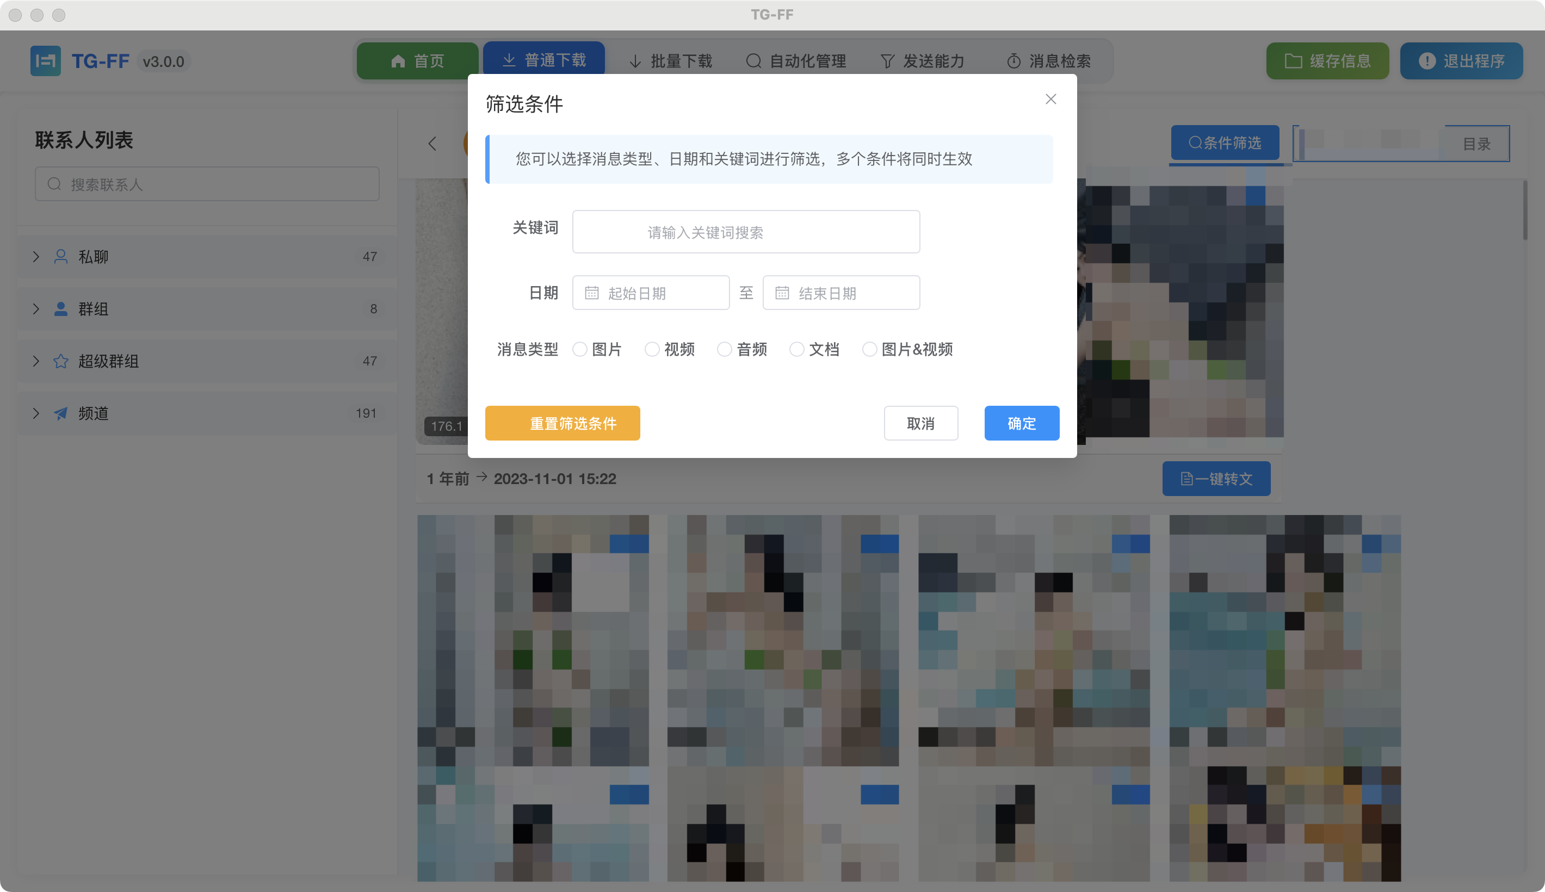Viewport: 1545px width, 892px height.
Task: Open the 首页 home page
Action: click(417, 61)
